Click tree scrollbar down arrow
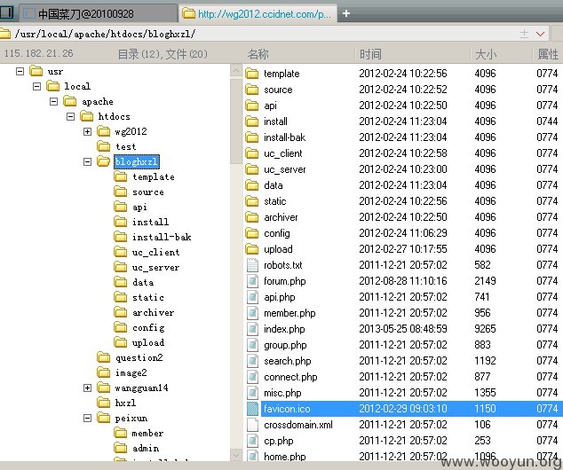The width and height of the screenshot is (563, 470). point(236,455)
